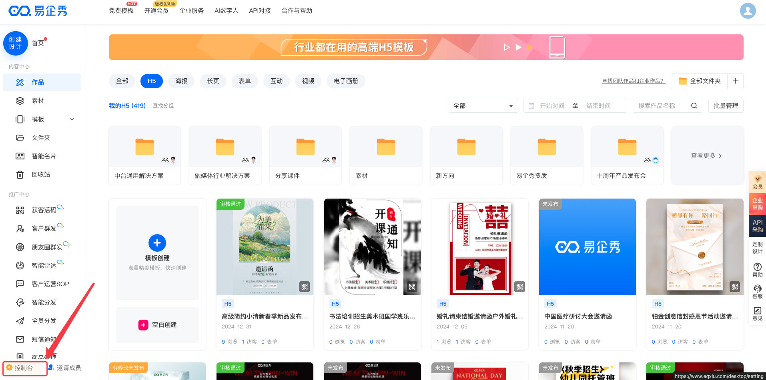Open the 全部 status dropdown
Image resolution: width=766 pixels, height=380 pixels.
pyautogui.click(x=482, y=106)
